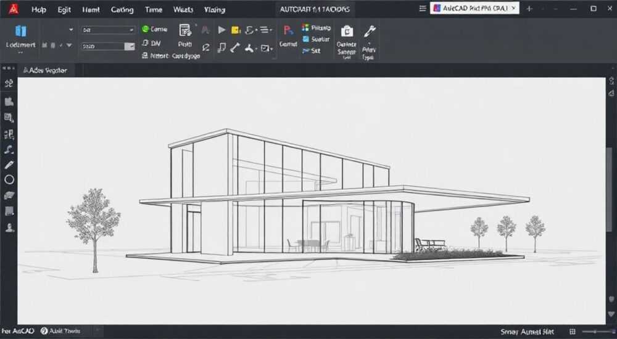Image resolution: width=617 pixels, height=339 pixels.
Task: Open the upper ribbon combo box
Action: coord(108,30)
